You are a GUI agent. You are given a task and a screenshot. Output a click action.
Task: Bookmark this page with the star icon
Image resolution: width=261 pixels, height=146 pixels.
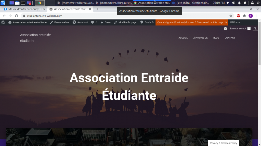[231, 16]
